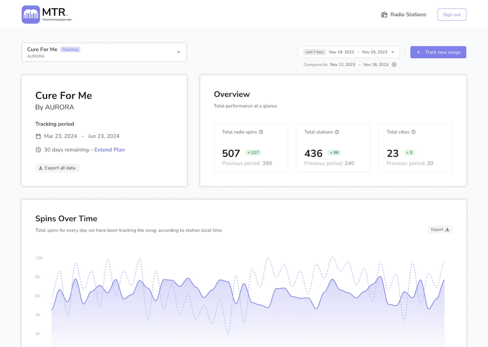
Task: Select the Last 7 days preset chip
Action: tap(315, 52)
